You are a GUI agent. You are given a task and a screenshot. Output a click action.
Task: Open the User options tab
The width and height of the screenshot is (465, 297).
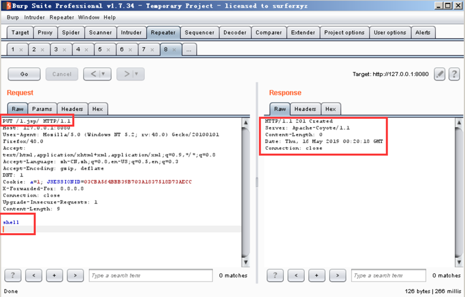coord(390,33)
